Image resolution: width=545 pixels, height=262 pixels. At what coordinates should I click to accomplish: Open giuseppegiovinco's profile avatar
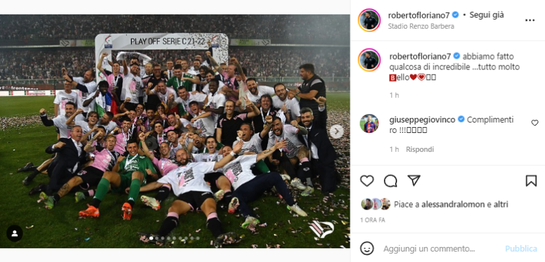[x=369, y=123]
